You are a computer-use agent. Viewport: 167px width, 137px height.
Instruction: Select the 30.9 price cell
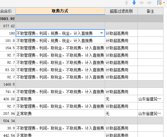pyautogui.click(x=8, y=128)
